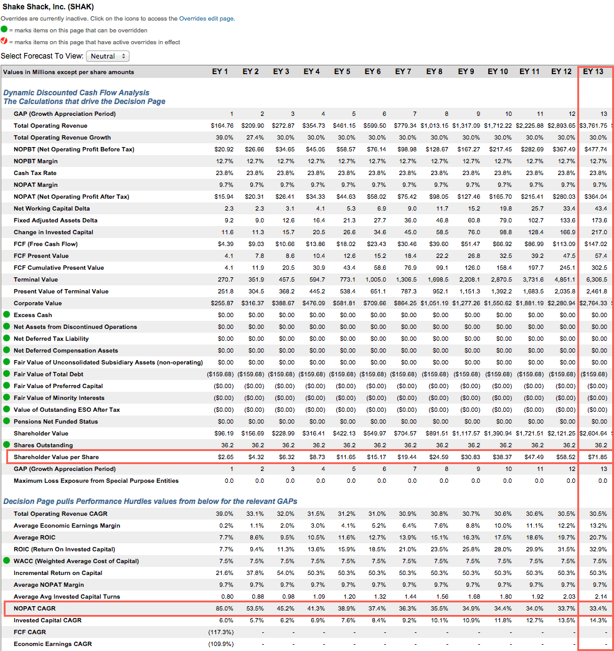614x651 pixels.
Task: Click the Terminal Value row label
Action: (x=35, y=280)
